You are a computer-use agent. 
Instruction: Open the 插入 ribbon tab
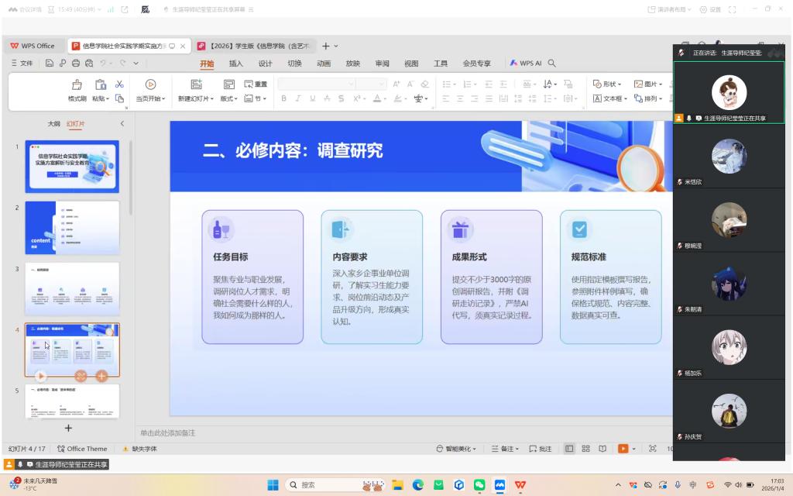pos(235,64)
